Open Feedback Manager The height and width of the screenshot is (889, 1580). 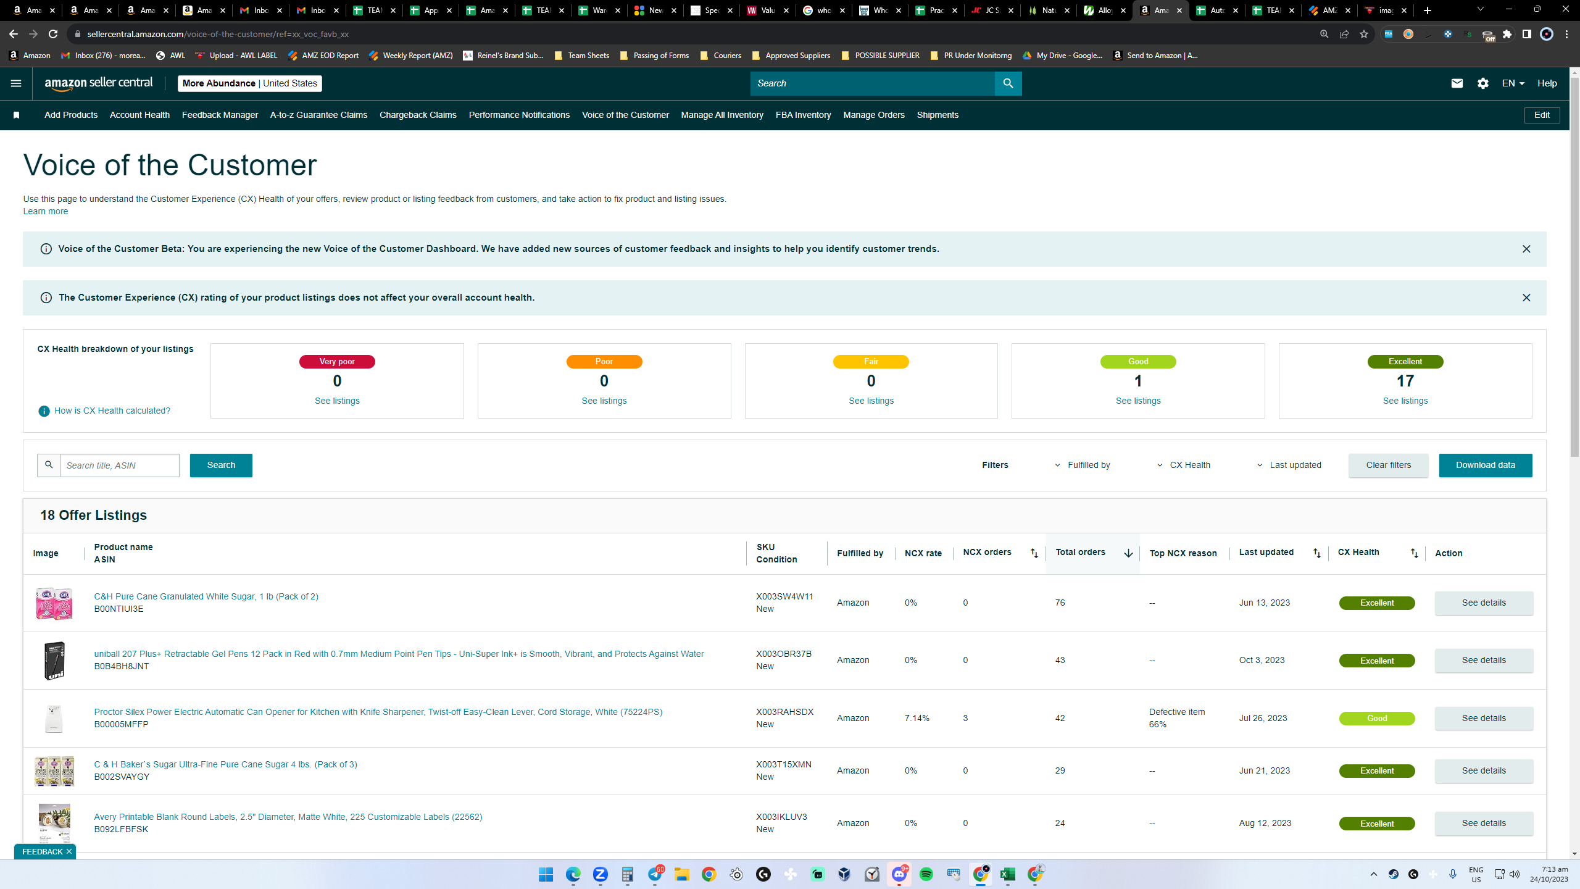point(220,115)
